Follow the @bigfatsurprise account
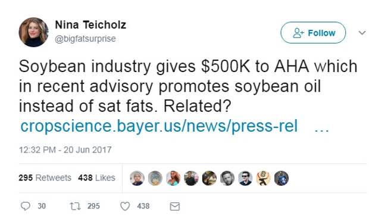Screen dimensions: 369x218 coord(313,33)
